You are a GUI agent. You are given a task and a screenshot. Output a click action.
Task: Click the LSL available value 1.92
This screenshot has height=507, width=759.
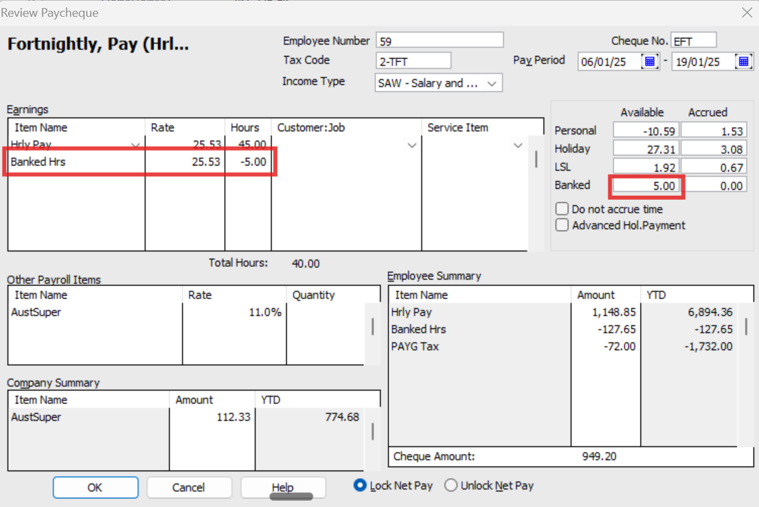(646, 167)
